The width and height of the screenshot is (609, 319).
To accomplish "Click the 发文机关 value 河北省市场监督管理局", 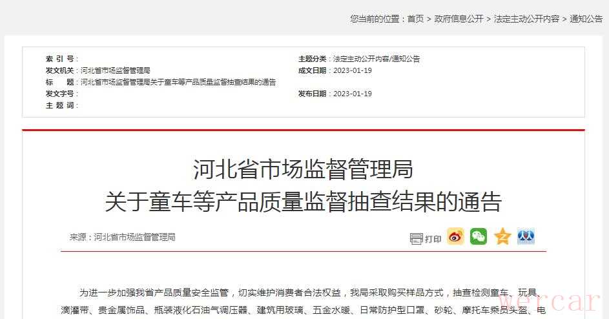I will pos(116,70).
